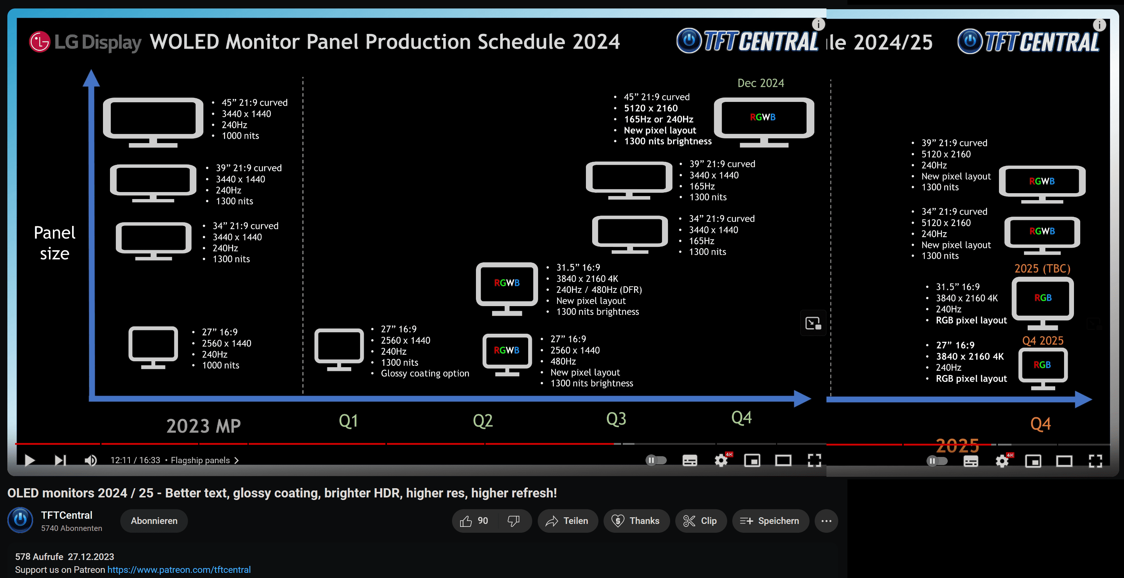
Task: Open the TFTCentral channel name link
Action: click(66, 515)
